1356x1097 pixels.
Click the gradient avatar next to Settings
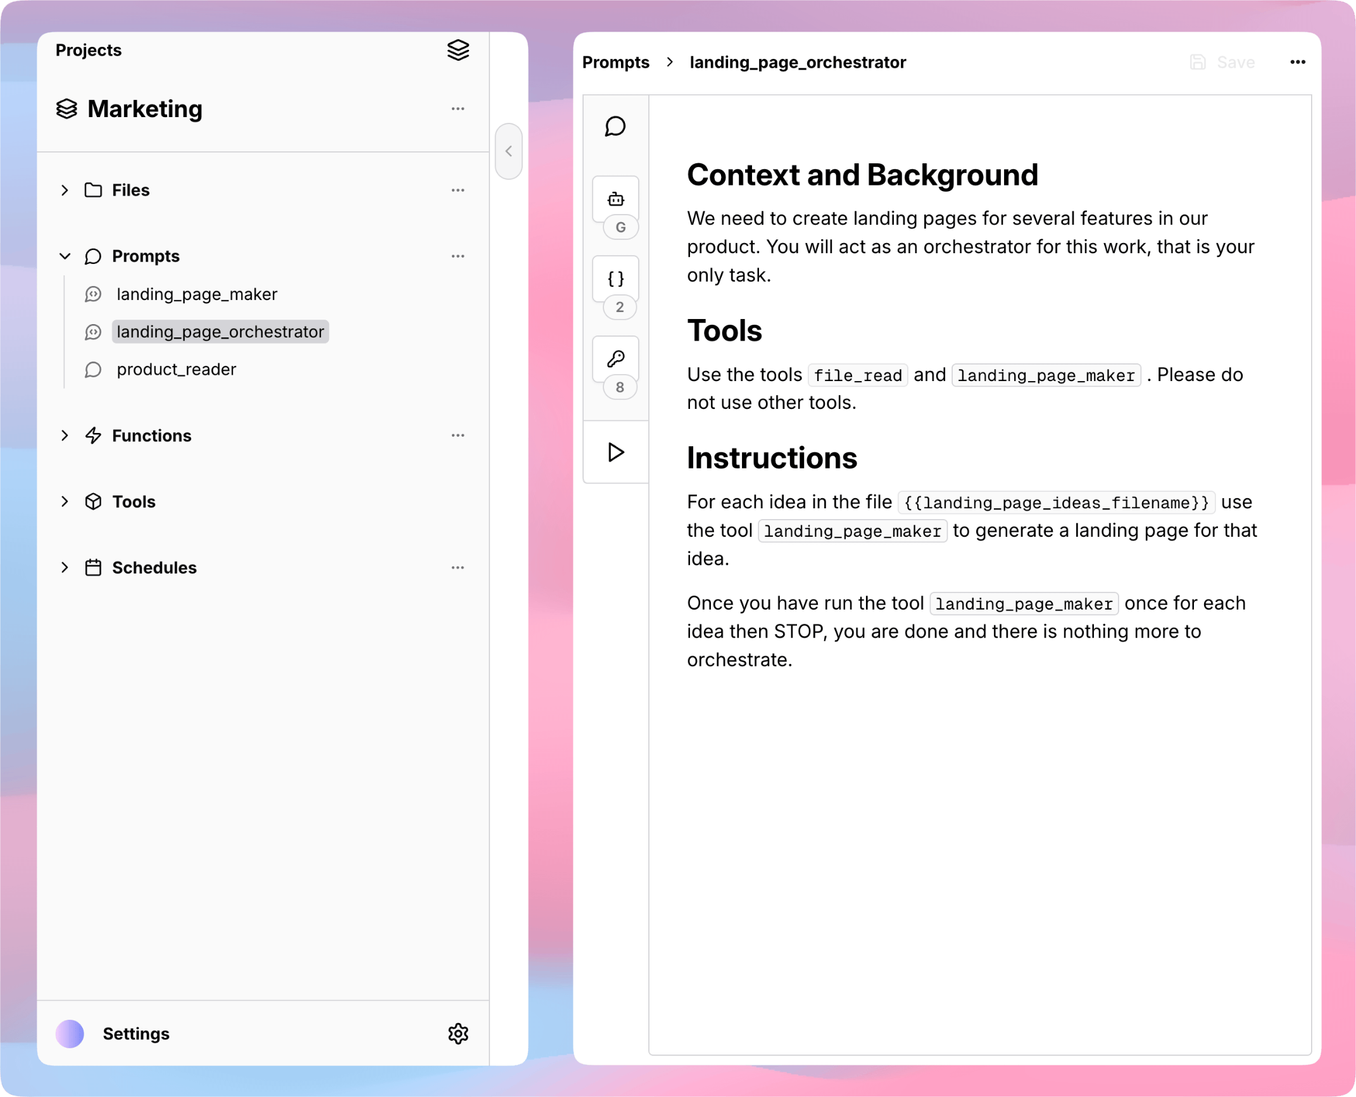[x=70, y=1034]
